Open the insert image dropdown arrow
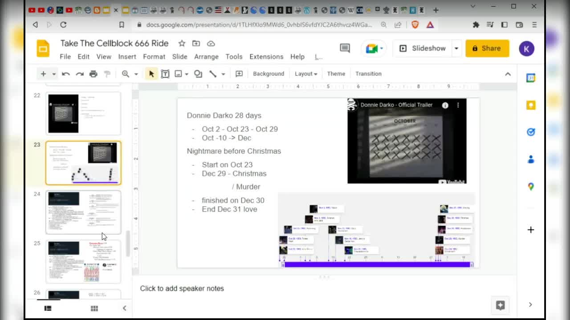The height and width of the screenshot is (320, 570). pyautogui.click(x=187, y=74)
